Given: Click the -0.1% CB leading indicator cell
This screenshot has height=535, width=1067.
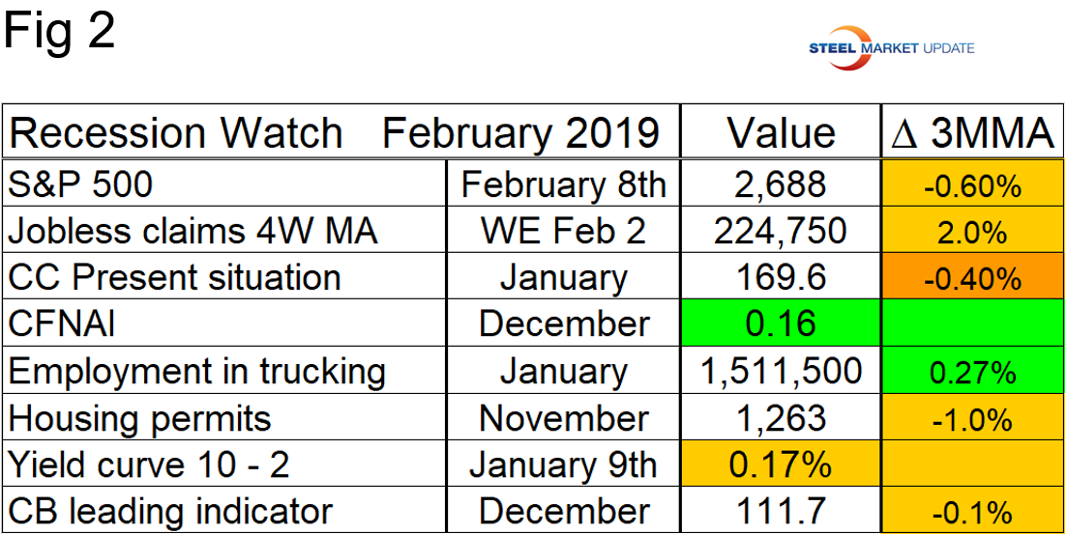Looking at the screenshot, I should click(971, 512).
